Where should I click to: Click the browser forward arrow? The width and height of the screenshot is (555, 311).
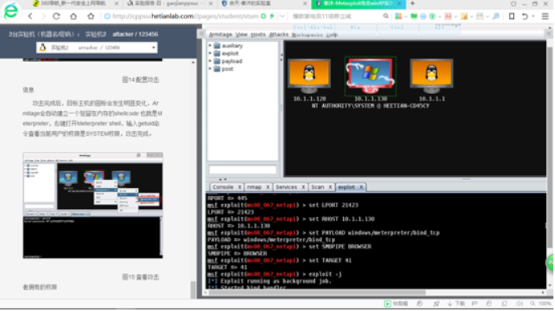point(43,16)
